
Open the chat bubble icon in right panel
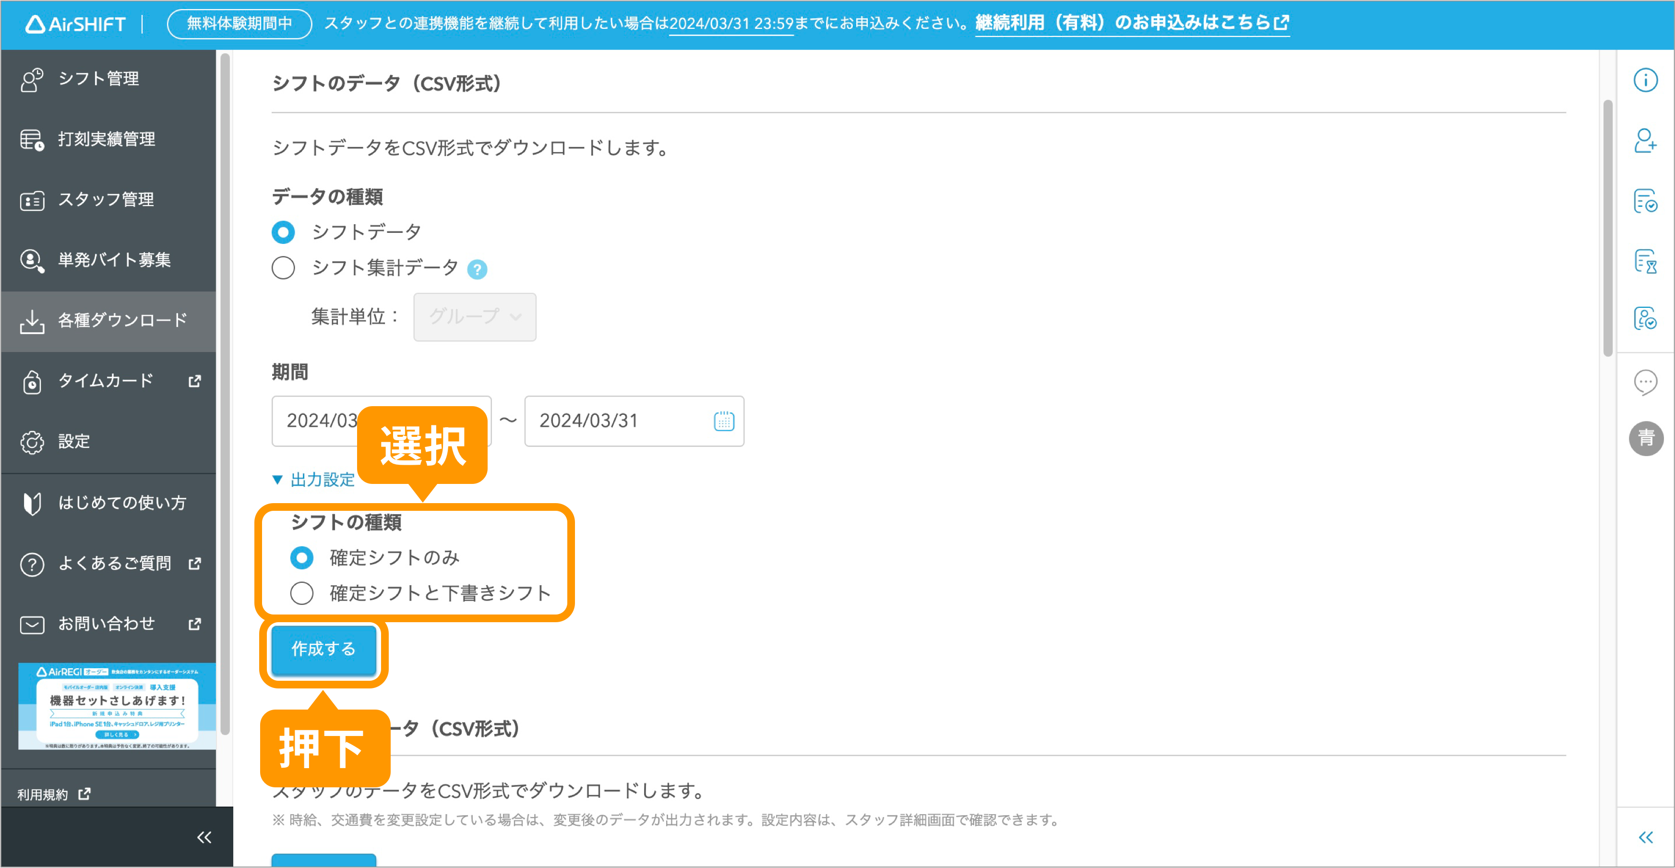click(1646, 382)
